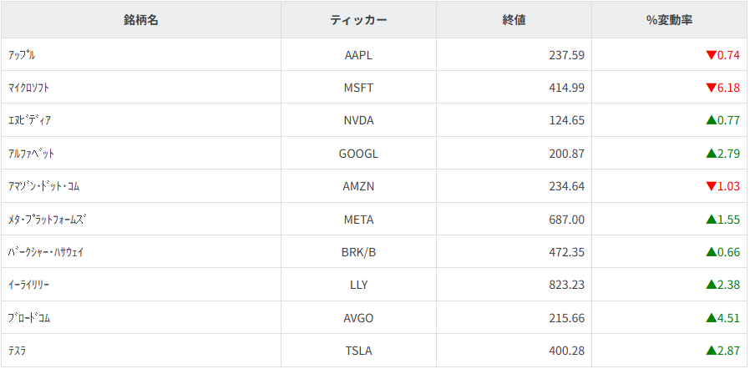Select the BRK/B ticker cell
Screen dimensions: 750x369
(x=358, y=252)
